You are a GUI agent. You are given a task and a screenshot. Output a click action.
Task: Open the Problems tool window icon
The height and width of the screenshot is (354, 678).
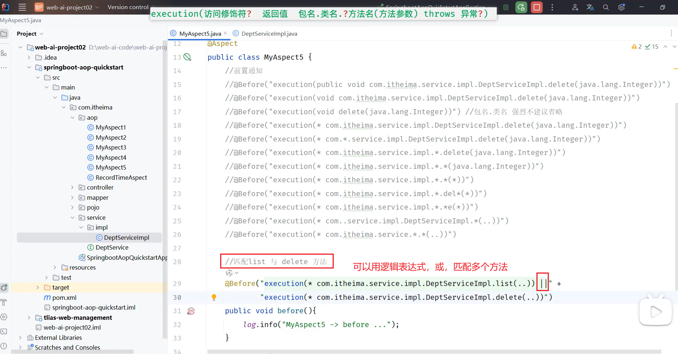[x=4, y=346]
